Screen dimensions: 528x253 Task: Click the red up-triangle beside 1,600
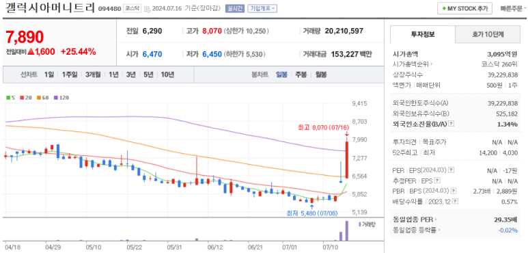pyautogui.click(x=31, y=52)
